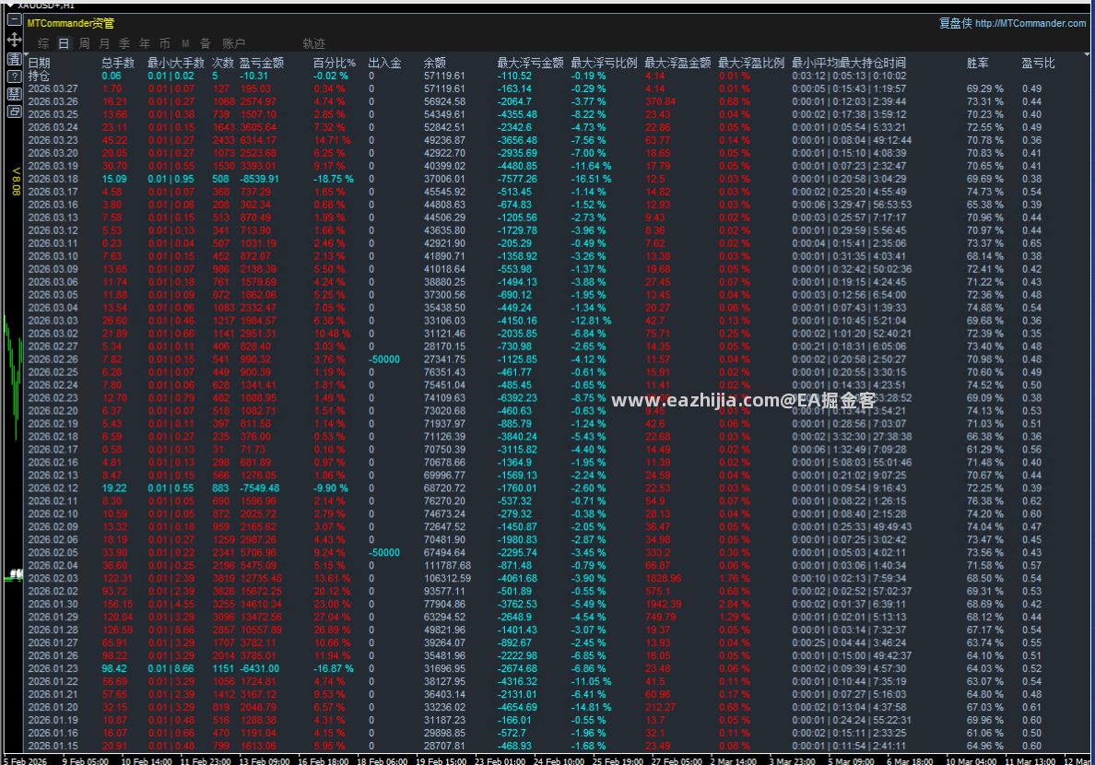Click the 最大浮亏比例 column header

click(604, 63)
